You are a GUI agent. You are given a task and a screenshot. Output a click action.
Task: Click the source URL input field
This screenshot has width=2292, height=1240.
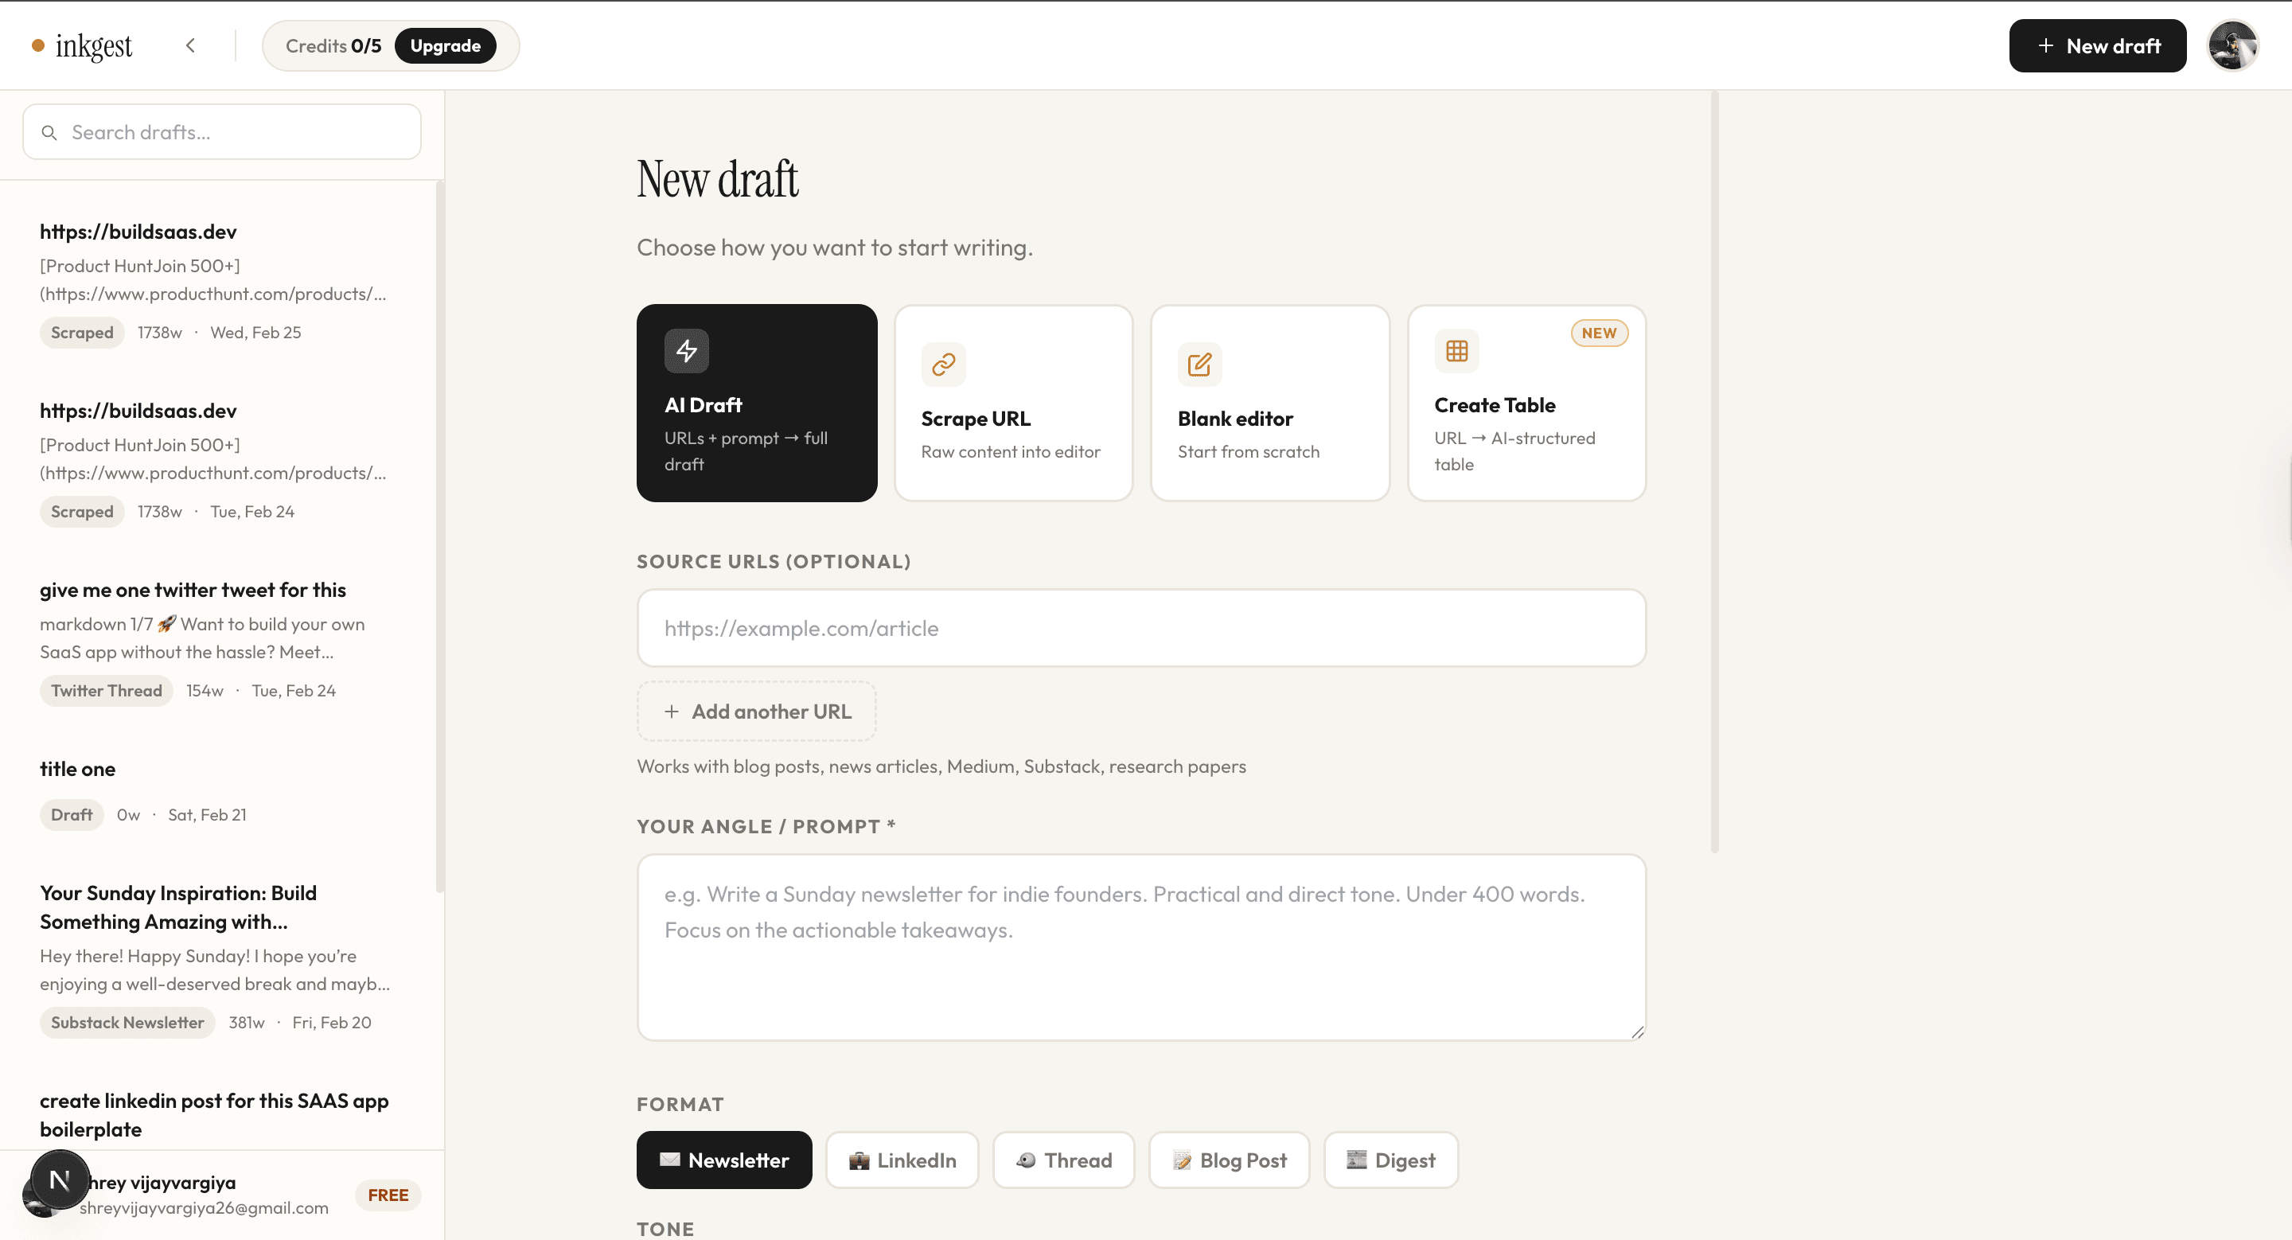1140,628
